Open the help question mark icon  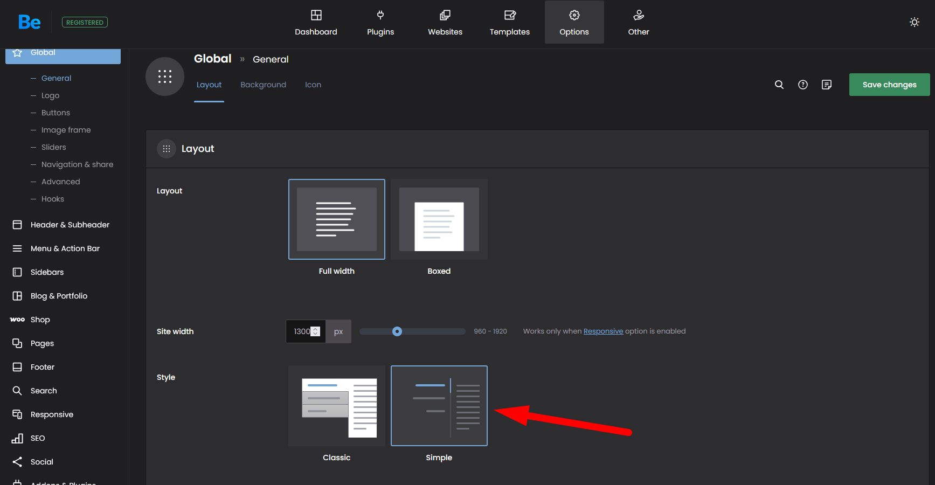click(x=802, y=85)
